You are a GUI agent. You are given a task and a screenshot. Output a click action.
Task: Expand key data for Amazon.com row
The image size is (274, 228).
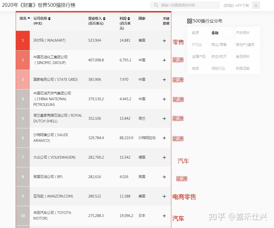click(164, 196)
